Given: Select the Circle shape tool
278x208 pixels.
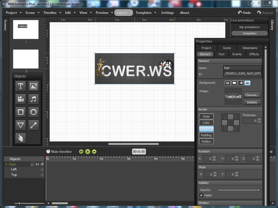Looking at the screenshot, I should tap(33, 112).
